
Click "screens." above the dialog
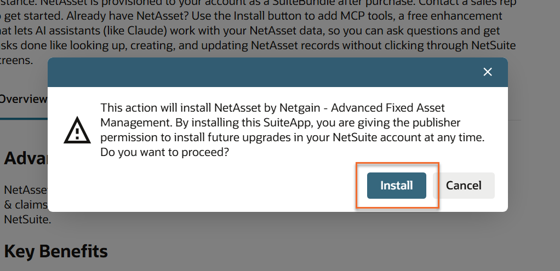tap(16, 60)
